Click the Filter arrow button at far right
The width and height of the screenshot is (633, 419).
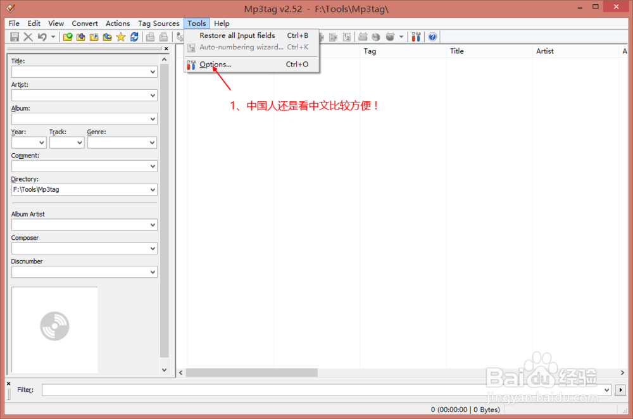[620, 390]
